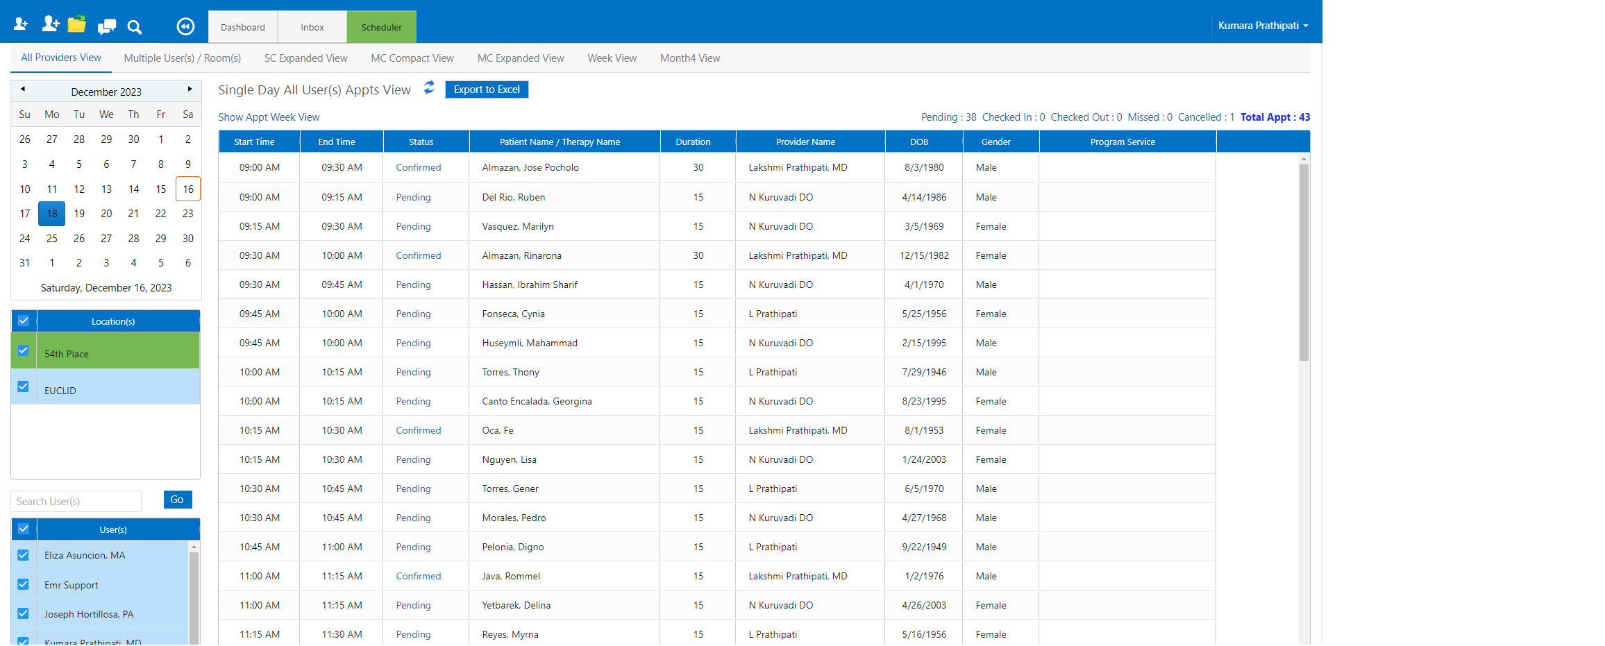Go to previous month in the calendar
The height and width of the screenshot is (646, 1605).
pyautogui.click(x=22, y=90)
